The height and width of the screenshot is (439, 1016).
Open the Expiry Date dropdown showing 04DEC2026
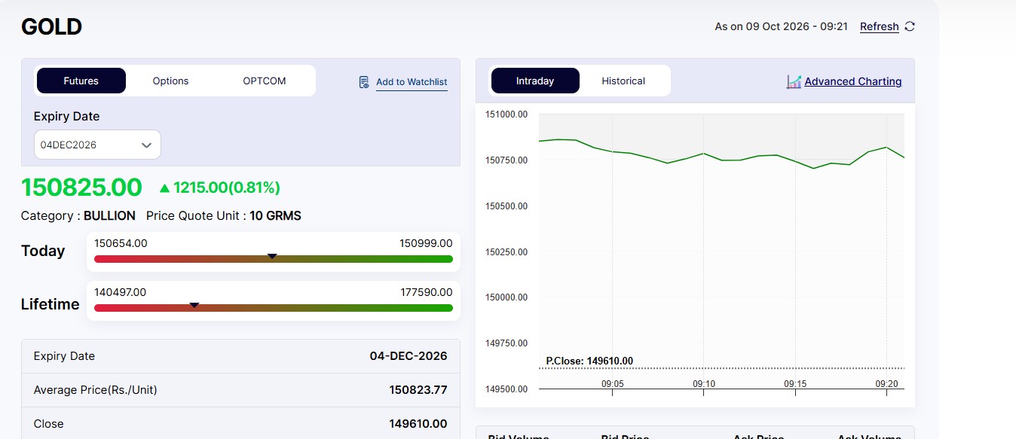coord(97,145)
